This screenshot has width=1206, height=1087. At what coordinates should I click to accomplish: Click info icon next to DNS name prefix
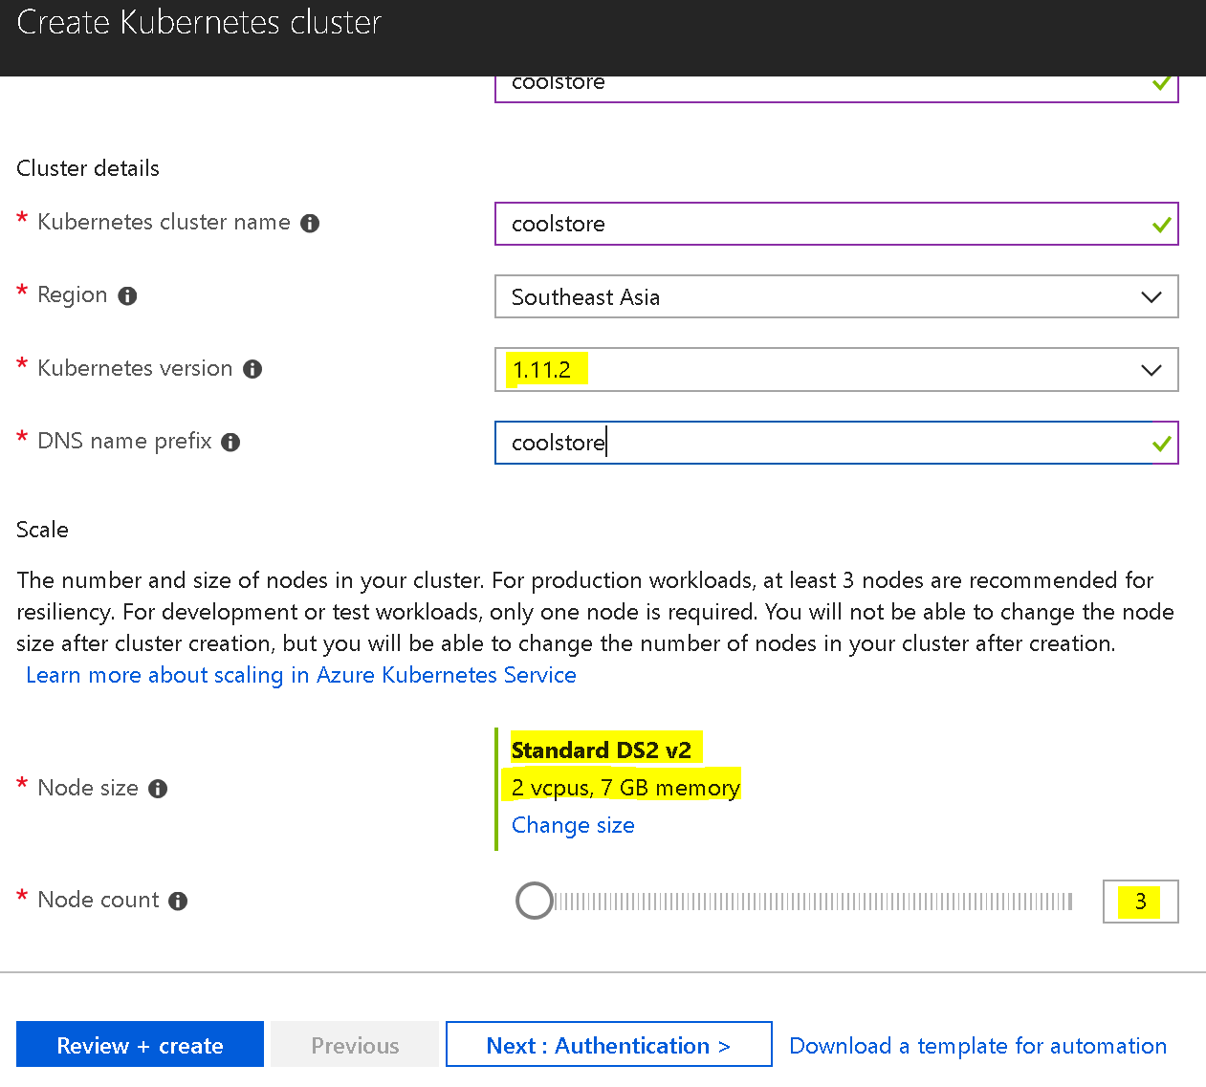pos(230,443)
